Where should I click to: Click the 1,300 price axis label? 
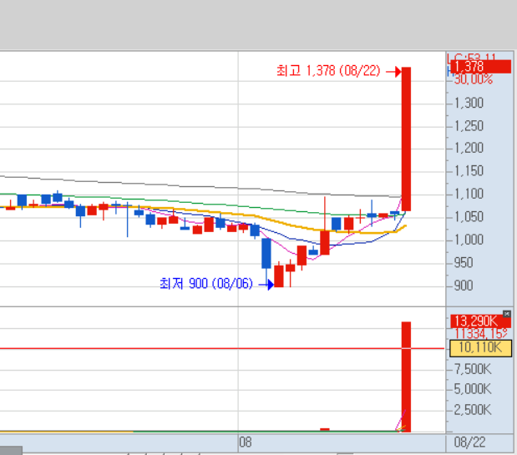click(469, 104)
